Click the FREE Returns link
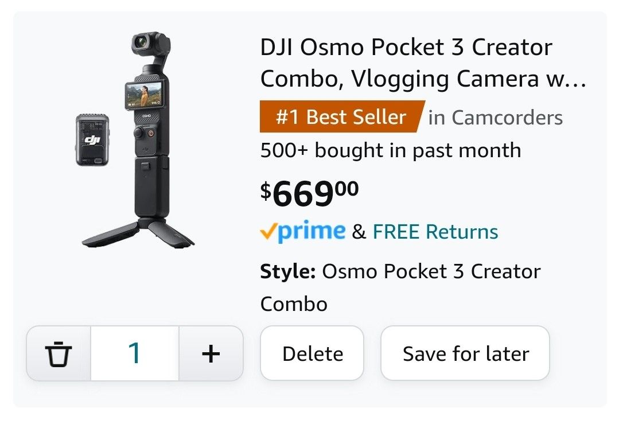619x436 pixels. click(435, 232)
